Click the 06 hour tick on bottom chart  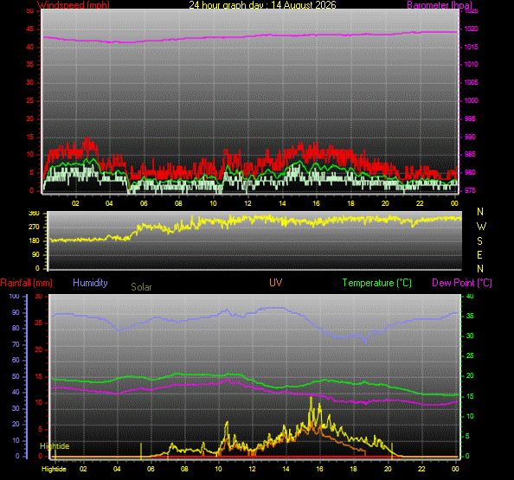(x=151, y=469)
